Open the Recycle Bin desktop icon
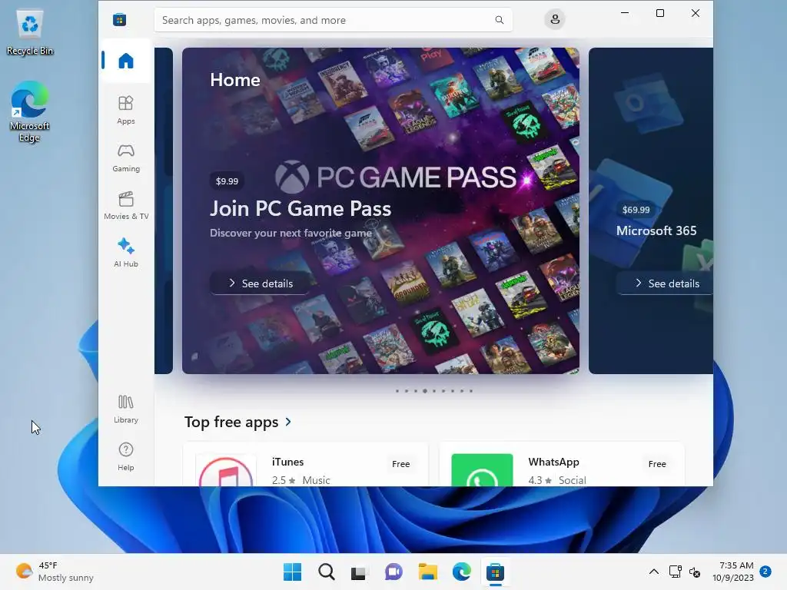 tap(30, 33)
